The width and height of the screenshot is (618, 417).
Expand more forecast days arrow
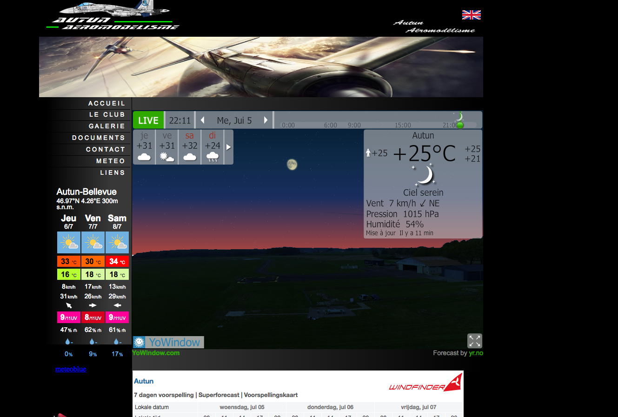tap(229, 147)
